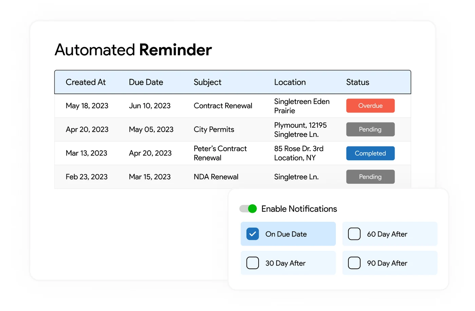The height and width of the screenshot is (311, 475).
Task: Click the Completed status badge
Action: (370, 153)
